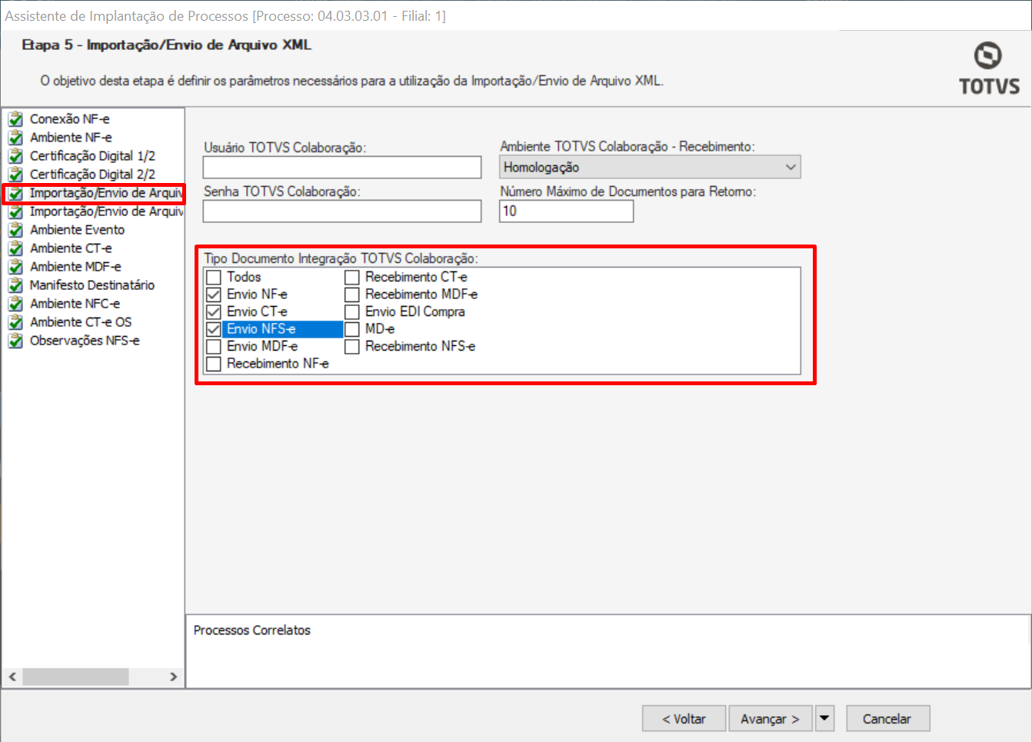
Task: Click the checkmark icon beside Ambiente NFC-e
Action: coord(15,304)
